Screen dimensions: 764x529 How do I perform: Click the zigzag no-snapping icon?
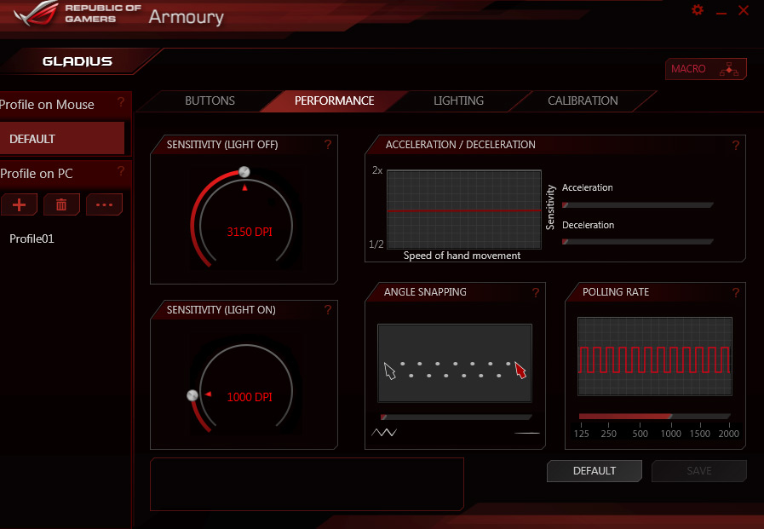tap(384, 432)
